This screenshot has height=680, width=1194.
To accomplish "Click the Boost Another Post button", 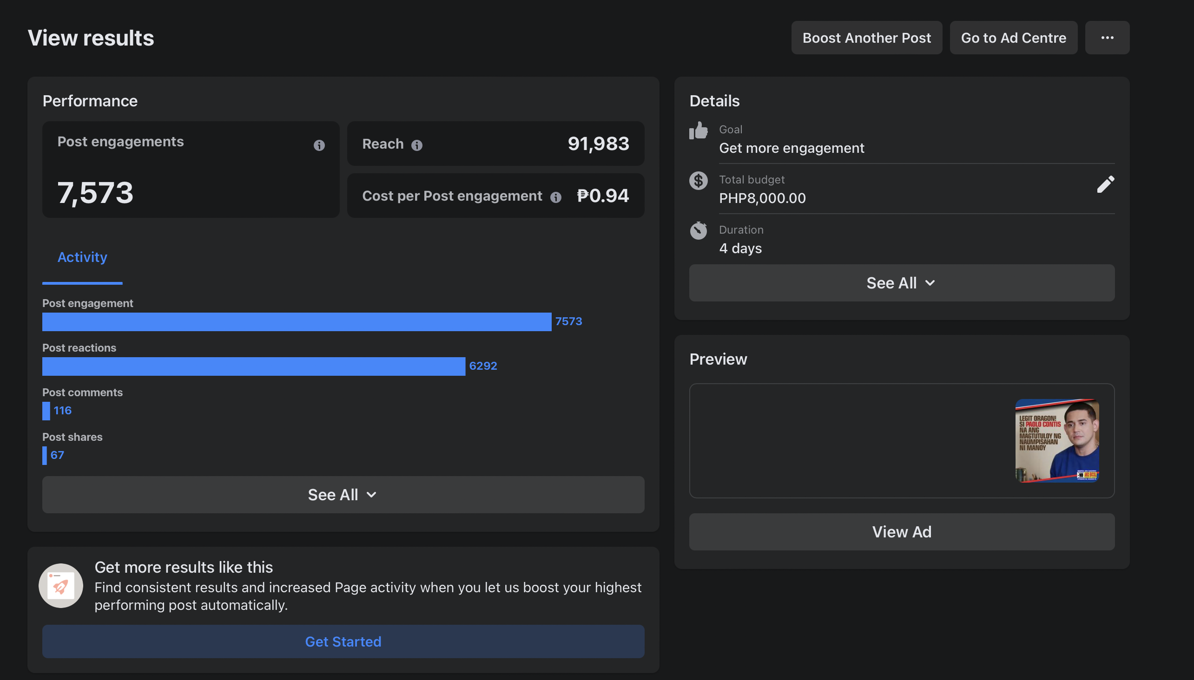I will pos(866,38).
